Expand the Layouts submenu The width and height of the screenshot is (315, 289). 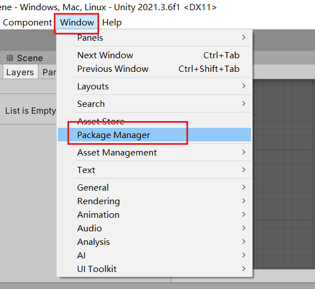tap(154, 86)
